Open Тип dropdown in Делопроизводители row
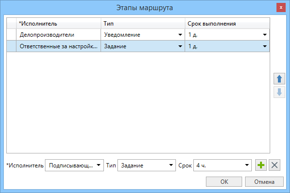Image resolution: width=290 pixels, height=193 pixels. point(180,35)
